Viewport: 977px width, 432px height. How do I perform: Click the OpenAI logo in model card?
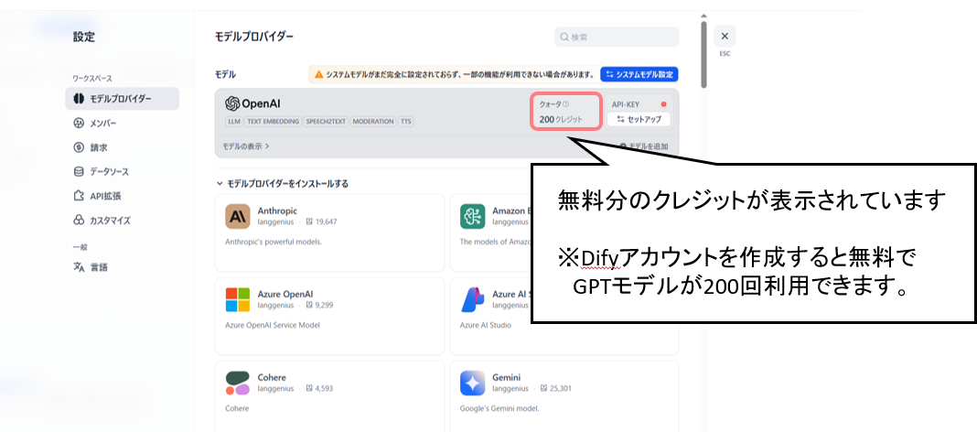(x=252, y=103)
